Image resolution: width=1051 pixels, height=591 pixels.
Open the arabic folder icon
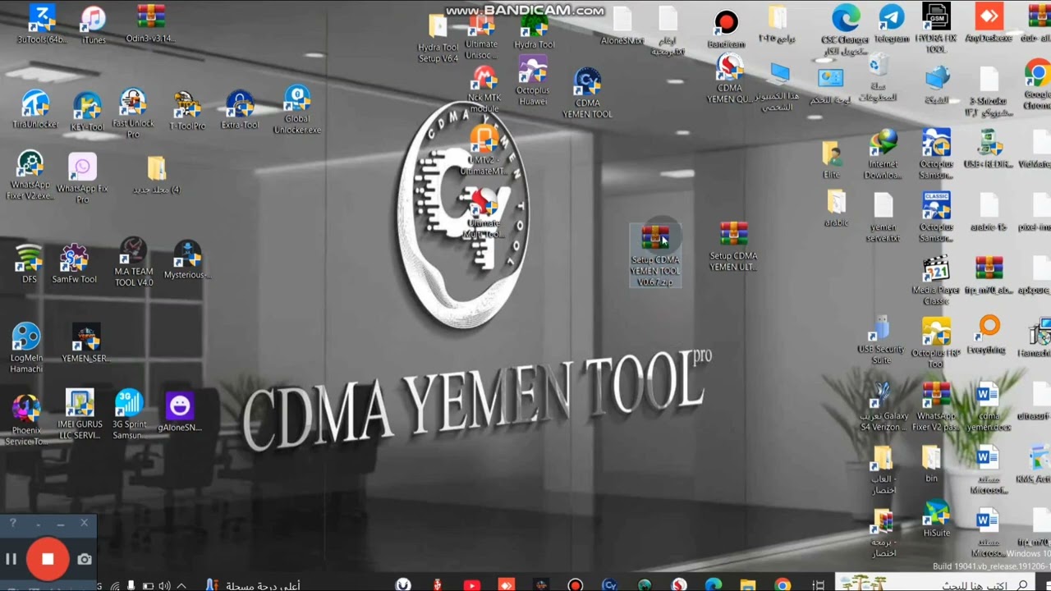pyautogui.click(x=836, y=208)
